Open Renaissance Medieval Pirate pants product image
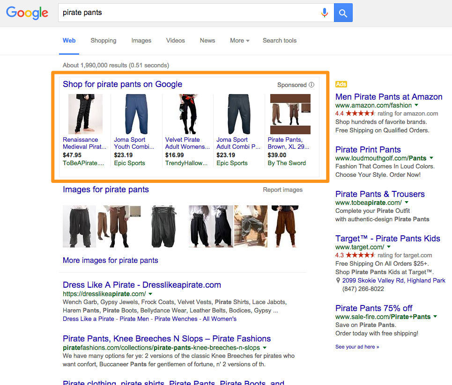Screen dimensions: 452x385 pyautogui.click(x=85, y=114)
